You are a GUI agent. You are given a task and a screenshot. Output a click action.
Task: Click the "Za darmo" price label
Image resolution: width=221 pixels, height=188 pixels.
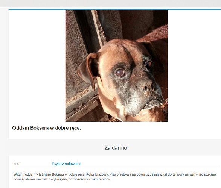pyautogui.click(x=116, y=148)
